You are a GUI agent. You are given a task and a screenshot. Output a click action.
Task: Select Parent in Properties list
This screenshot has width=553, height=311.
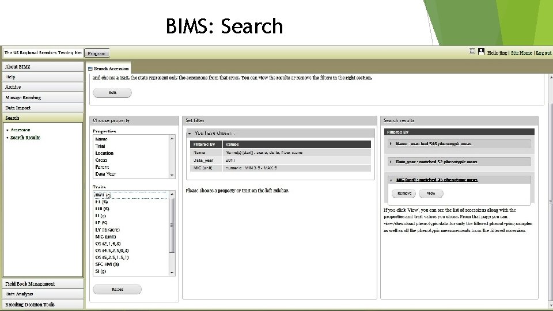pyautogui.click(x=102, y=167)
